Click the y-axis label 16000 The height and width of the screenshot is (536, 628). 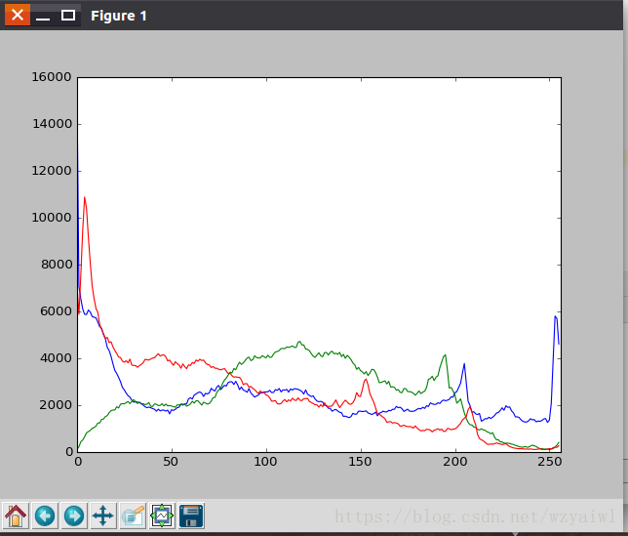tap(52, 77)
